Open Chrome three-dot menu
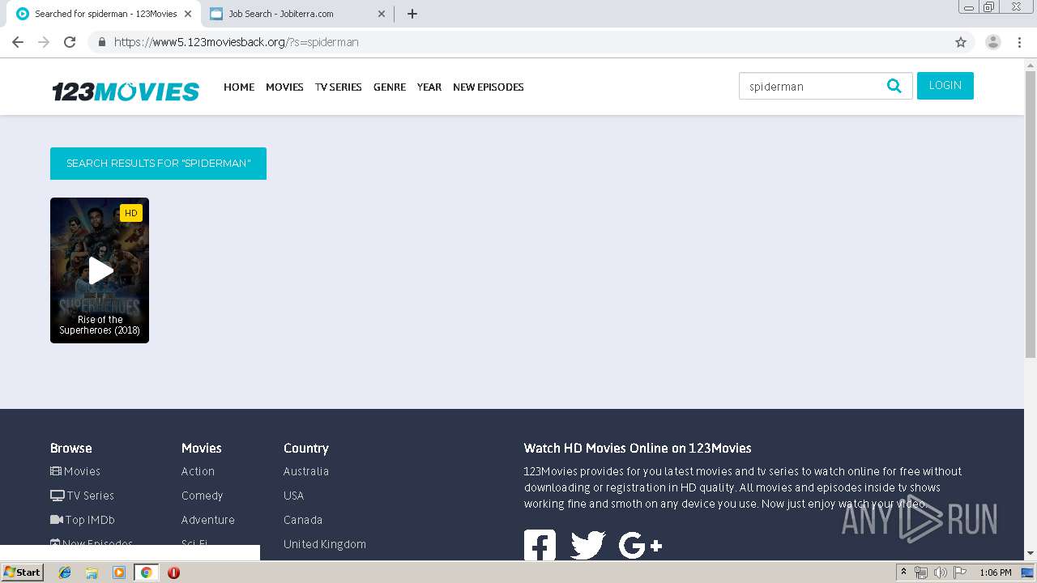Image resolution: width=1037 pixels, height=583 pixels. (1019, 42)
